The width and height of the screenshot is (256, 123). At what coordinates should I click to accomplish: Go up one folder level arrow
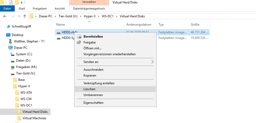click(25, 16)
